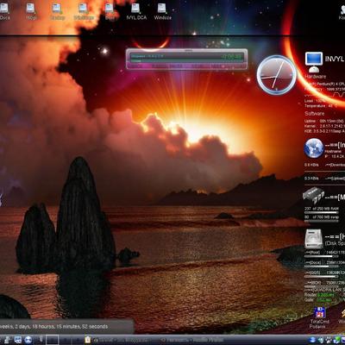Screen dimensions: 345x345
Task: Click the hard disk icon in sidebar
Action: pyautogui.click(x=314, y=239)
